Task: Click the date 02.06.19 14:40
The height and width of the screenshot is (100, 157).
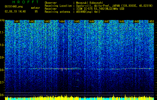Action: click(x=15, y=11)
